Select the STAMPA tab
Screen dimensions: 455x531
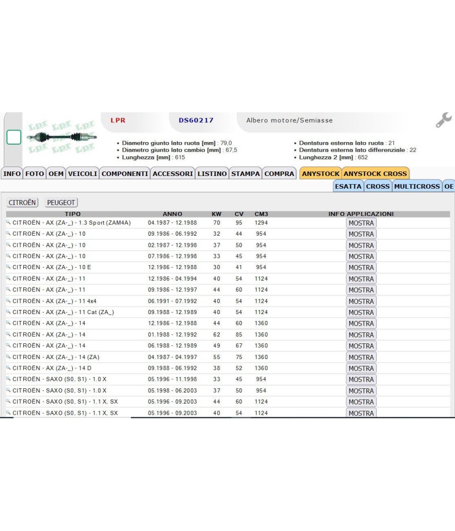[x=245, y=173]
